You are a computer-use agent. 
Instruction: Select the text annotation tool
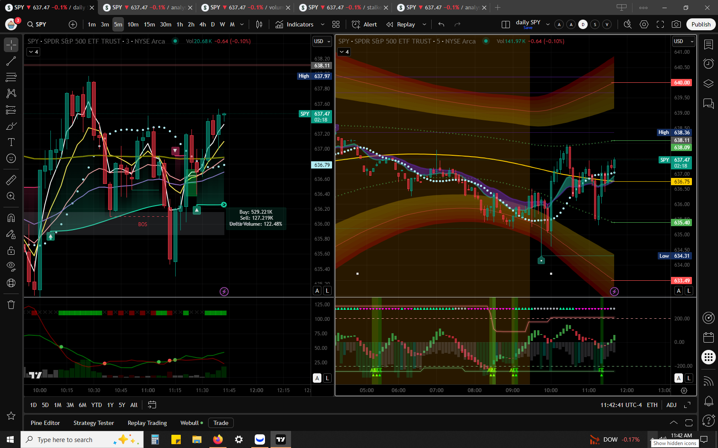(11, 142)
